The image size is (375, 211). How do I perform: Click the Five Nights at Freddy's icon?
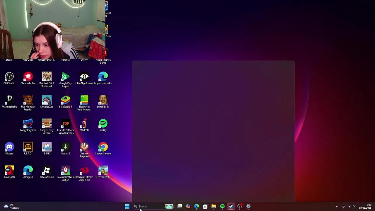click(28, 103)
